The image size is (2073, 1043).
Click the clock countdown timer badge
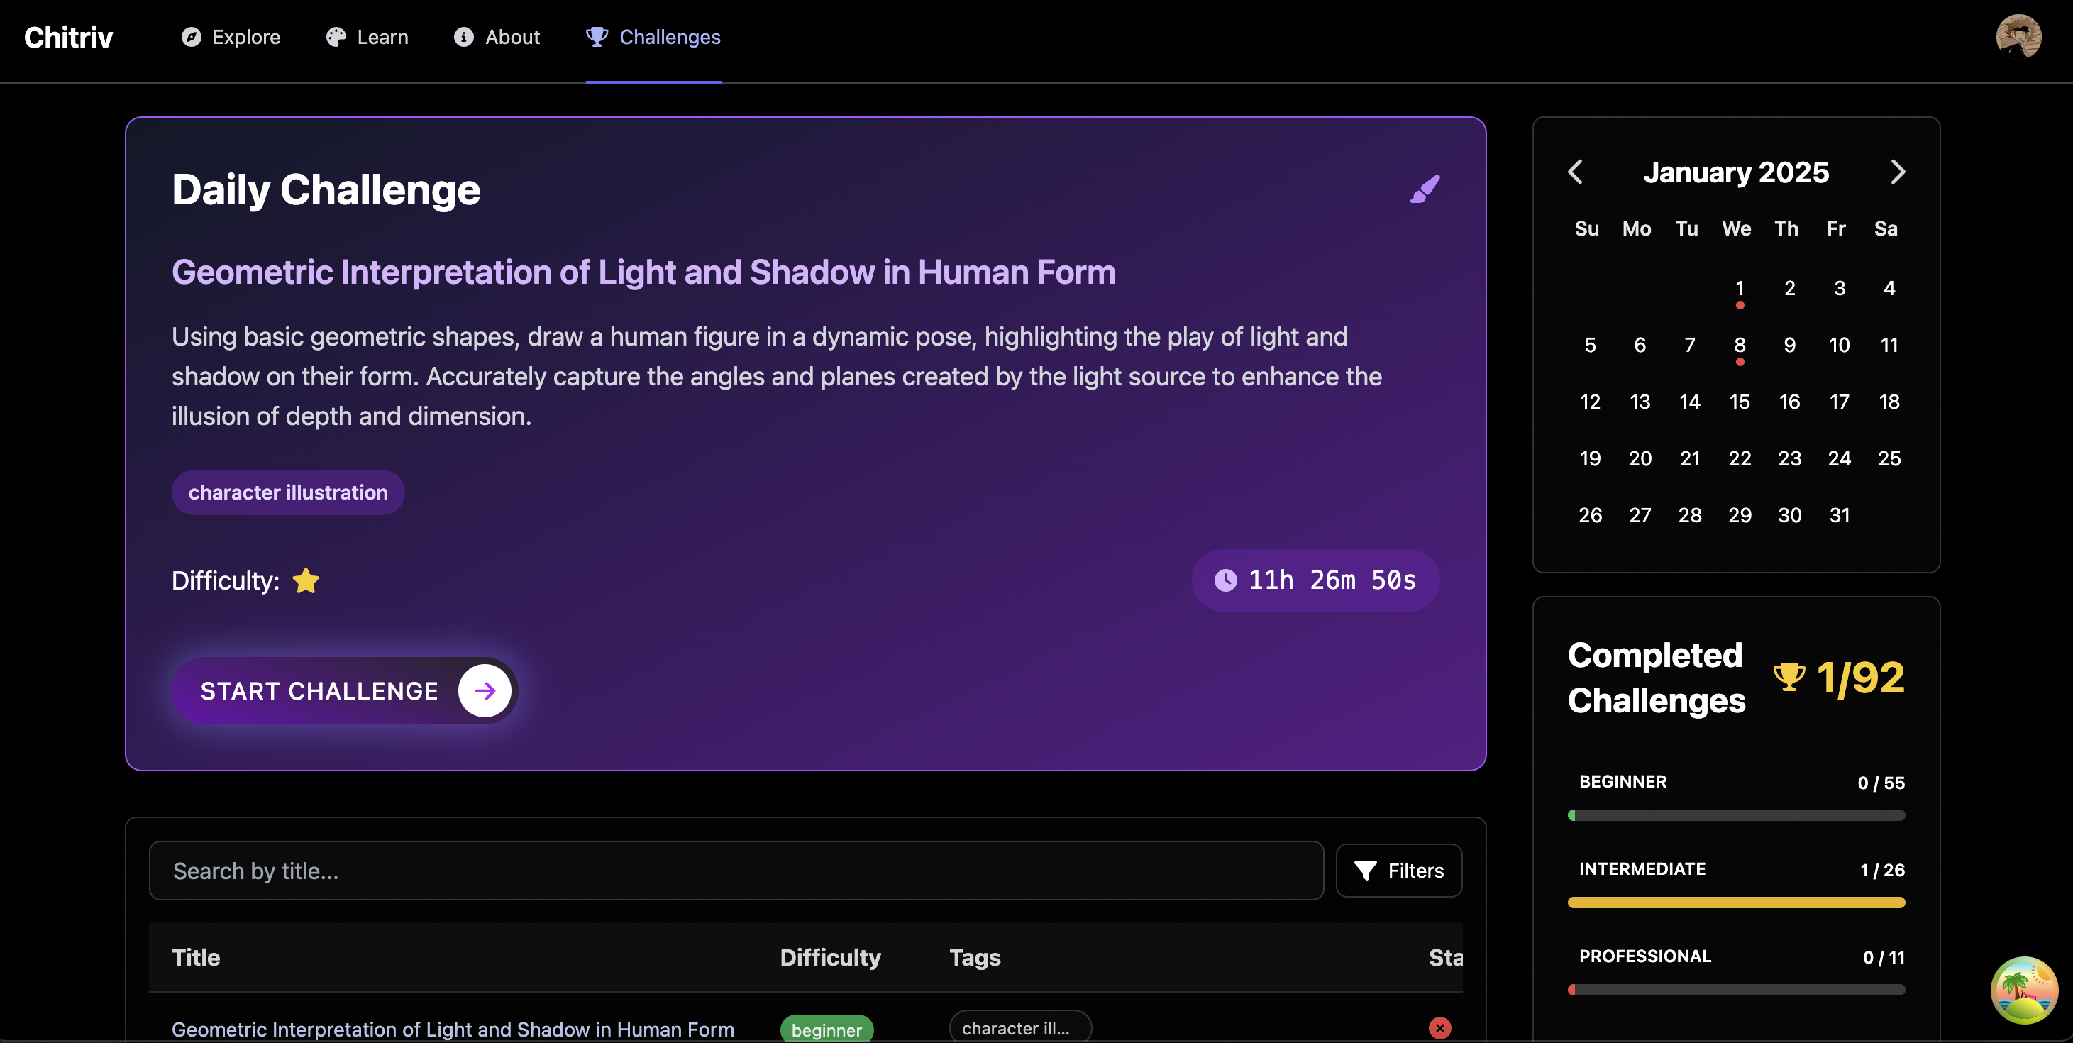[x=1315, y=580]
